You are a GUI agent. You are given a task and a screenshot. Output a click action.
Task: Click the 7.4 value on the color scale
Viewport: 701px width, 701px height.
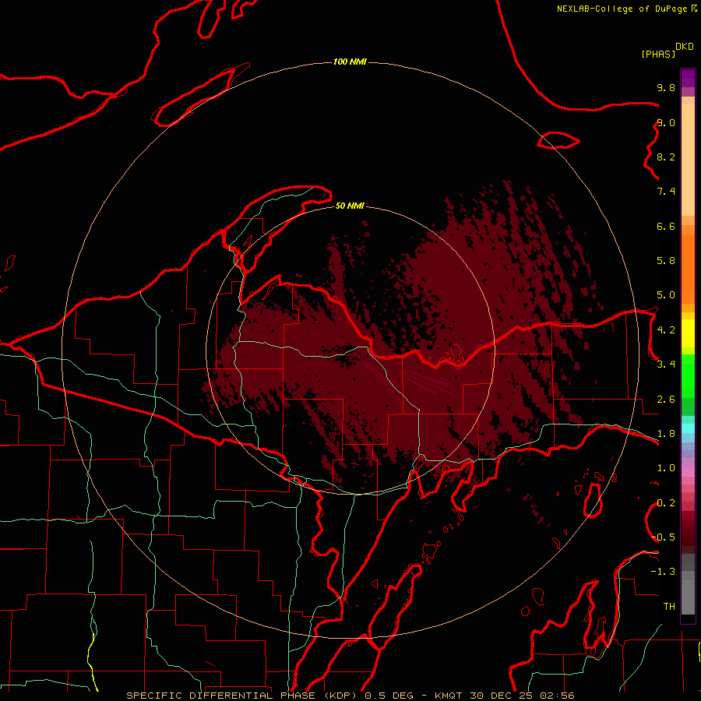pos(666,192)
